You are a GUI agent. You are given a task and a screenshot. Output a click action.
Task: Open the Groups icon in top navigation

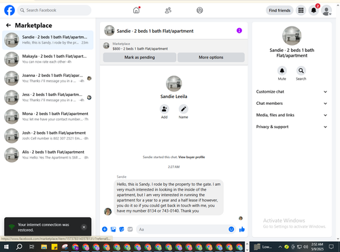pyautogui.click(x=199, y=10)
